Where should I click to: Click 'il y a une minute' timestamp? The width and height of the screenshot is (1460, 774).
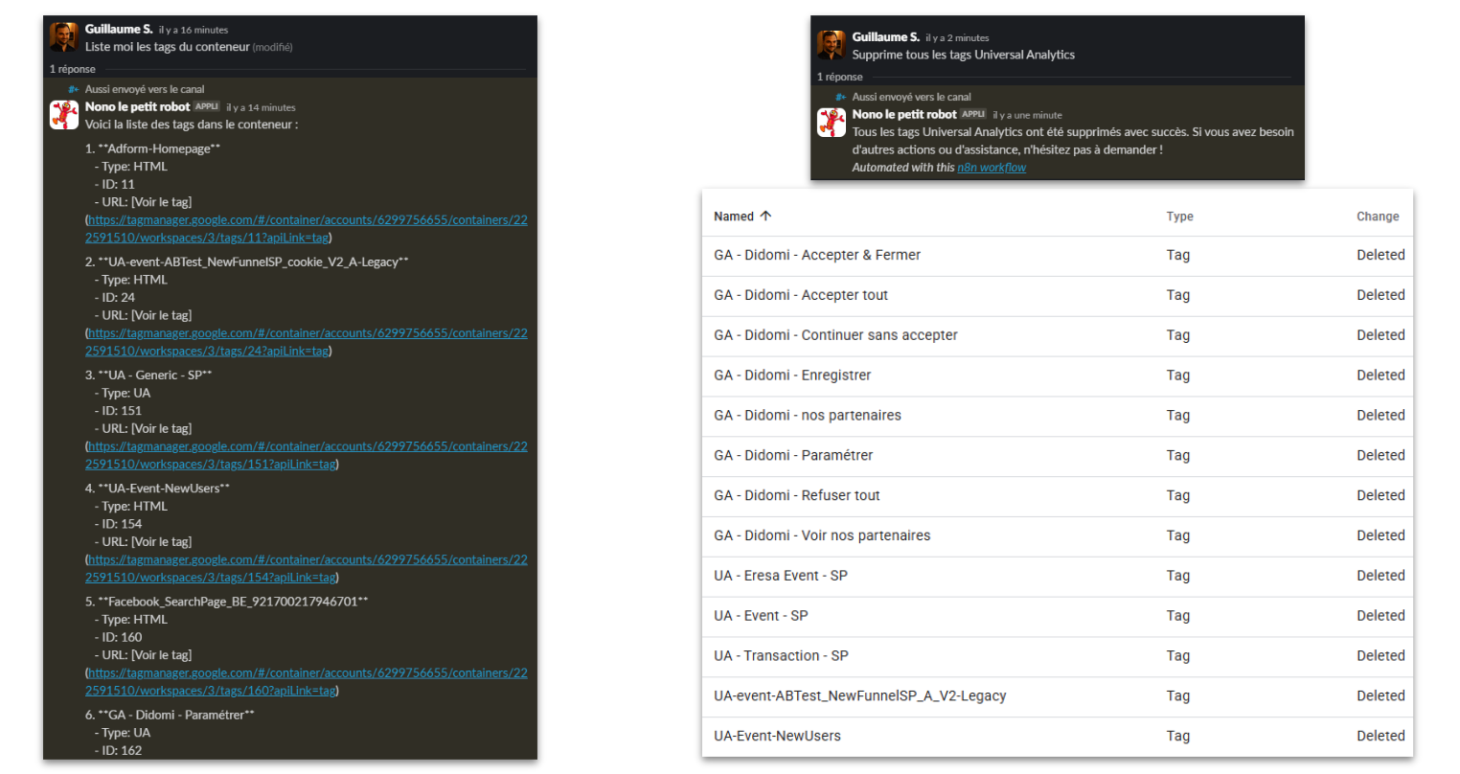coord(1027,115)
